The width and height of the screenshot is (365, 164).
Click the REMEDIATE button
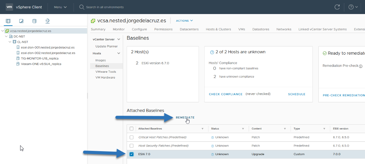pyautogui.click(x=185, y=117)
